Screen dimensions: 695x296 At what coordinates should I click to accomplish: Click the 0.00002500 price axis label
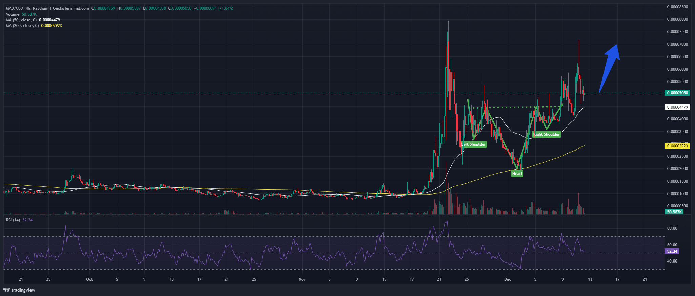point(677,156)
